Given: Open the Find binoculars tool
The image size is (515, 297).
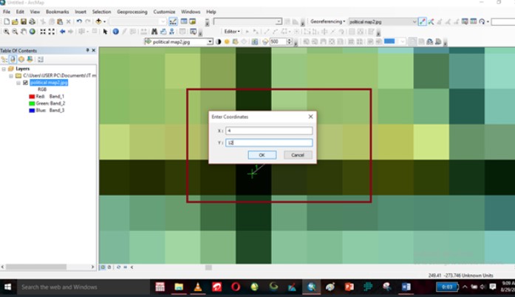Looking at the screenshot, I should [x=154, y=32].
